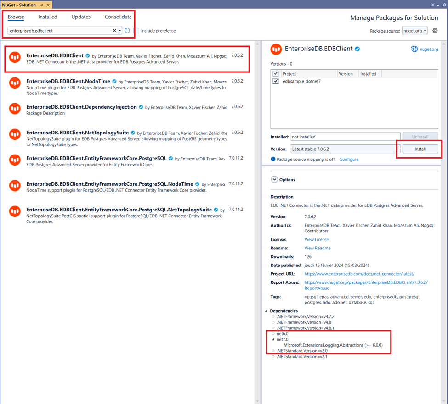Toggle the select-all Project header checkbox
Screen dimensions: 448x404
[276, 73]
